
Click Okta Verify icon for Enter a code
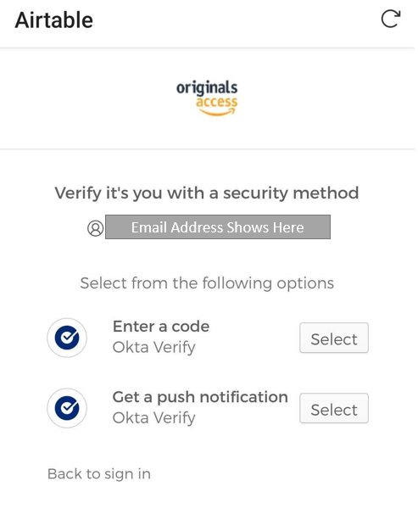[x=67, y=338]
